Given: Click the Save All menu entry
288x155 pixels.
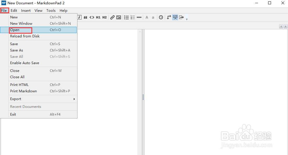Looking at the screenshot, I should click(x=38, y=56).
